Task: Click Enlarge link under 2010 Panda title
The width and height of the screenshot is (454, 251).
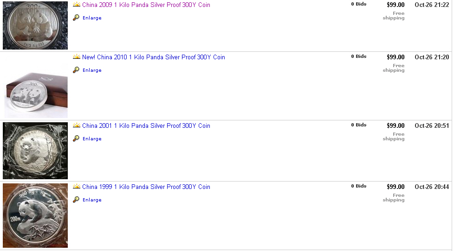Action: tap(92, 70)
